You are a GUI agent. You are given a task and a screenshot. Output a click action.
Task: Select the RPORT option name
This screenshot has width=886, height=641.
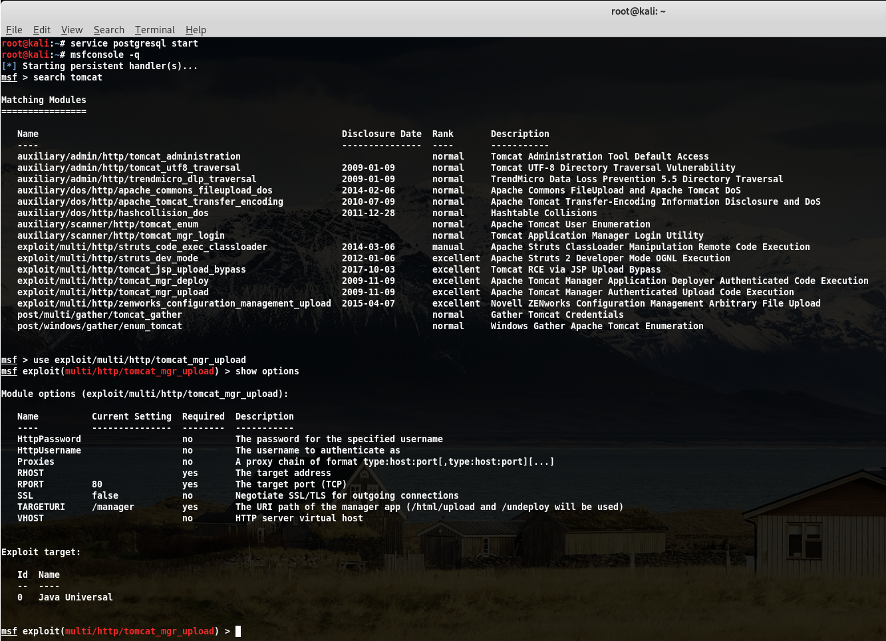click(31, 484)
